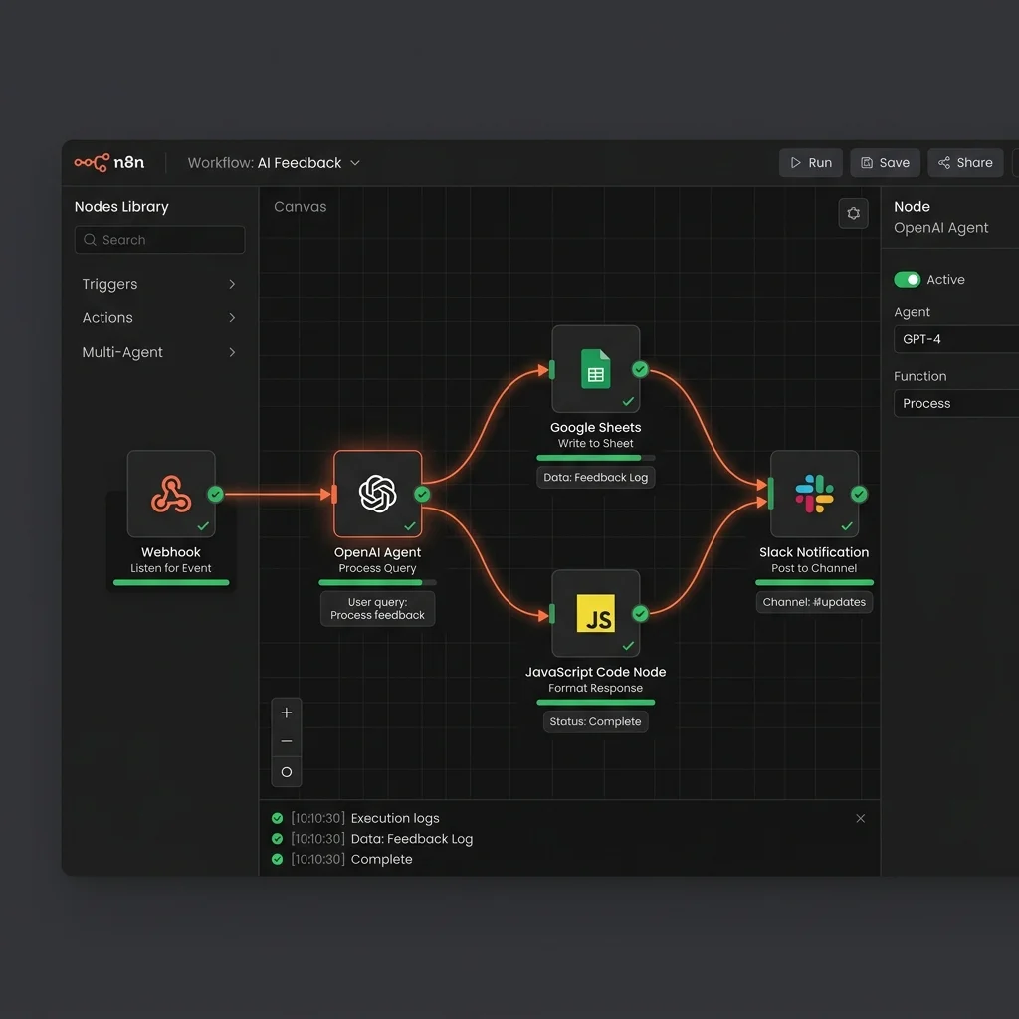Select the OpenAI Agent node icon
The height and width of the screenshot is (1019, 1019).
(x=377, y=494)
